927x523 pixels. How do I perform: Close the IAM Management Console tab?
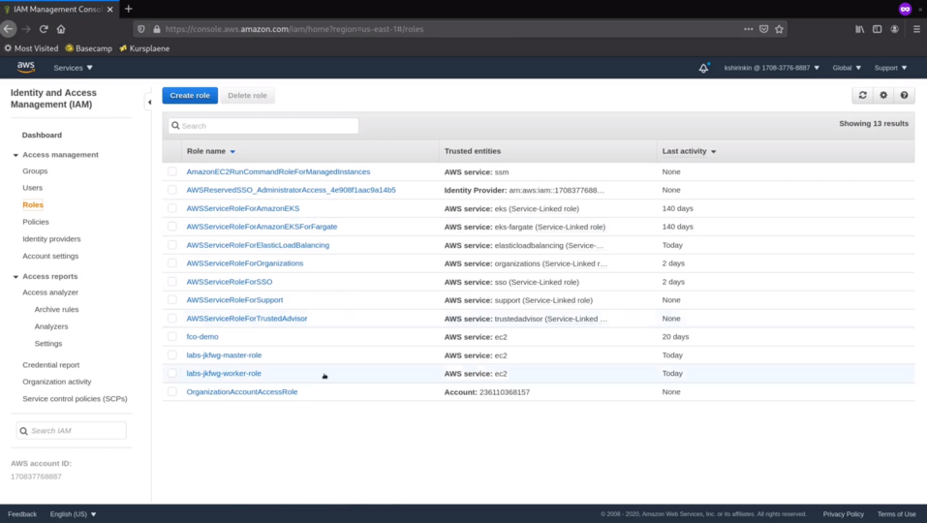110,10
